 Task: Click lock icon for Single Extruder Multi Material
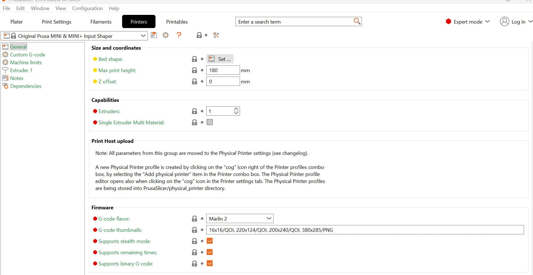point(194,122)
